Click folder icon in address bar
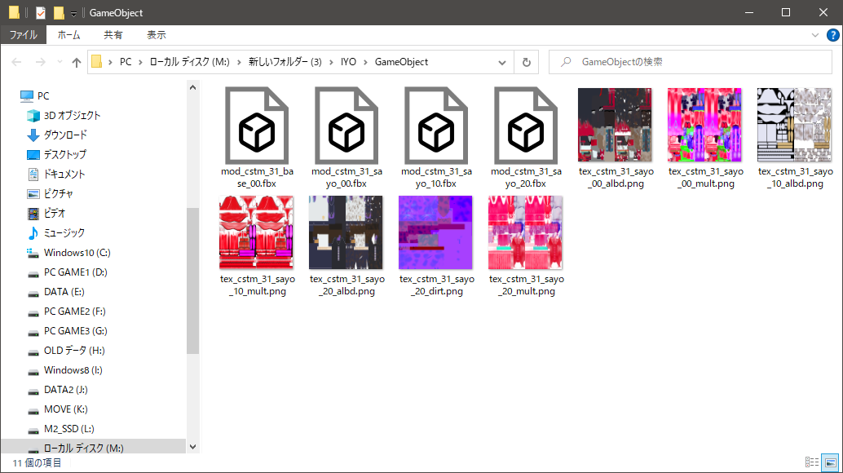The width and height of the screenshot is (843, 473). 97,62
